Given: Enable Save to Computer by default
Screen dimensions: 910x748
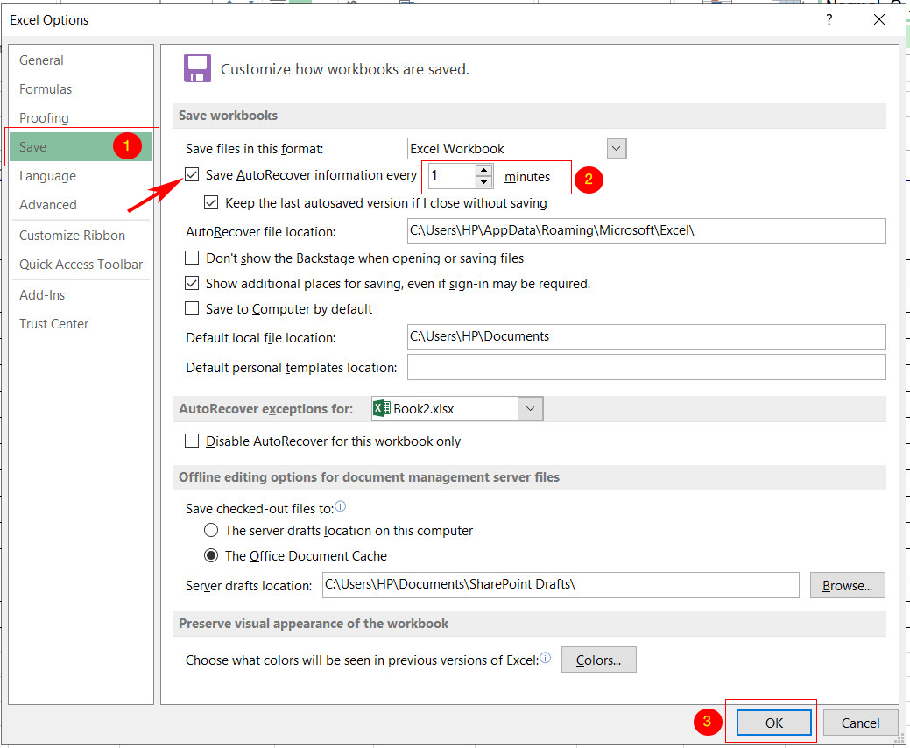Looking at the screenshot, I should [192, 308].
